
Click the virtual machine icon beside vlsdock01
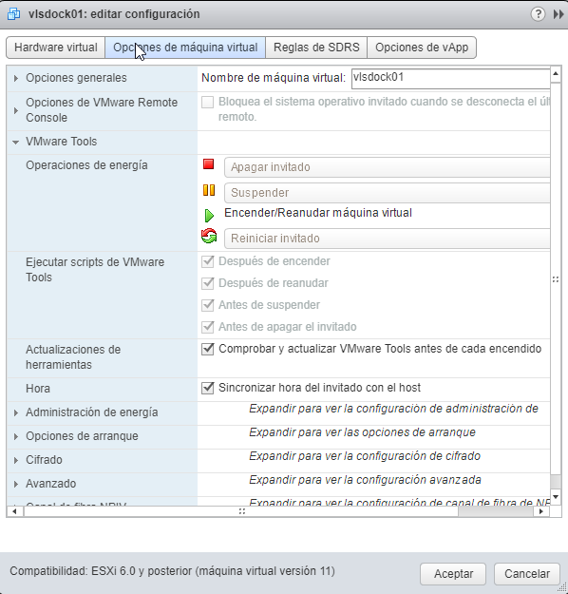click(14, 14)
